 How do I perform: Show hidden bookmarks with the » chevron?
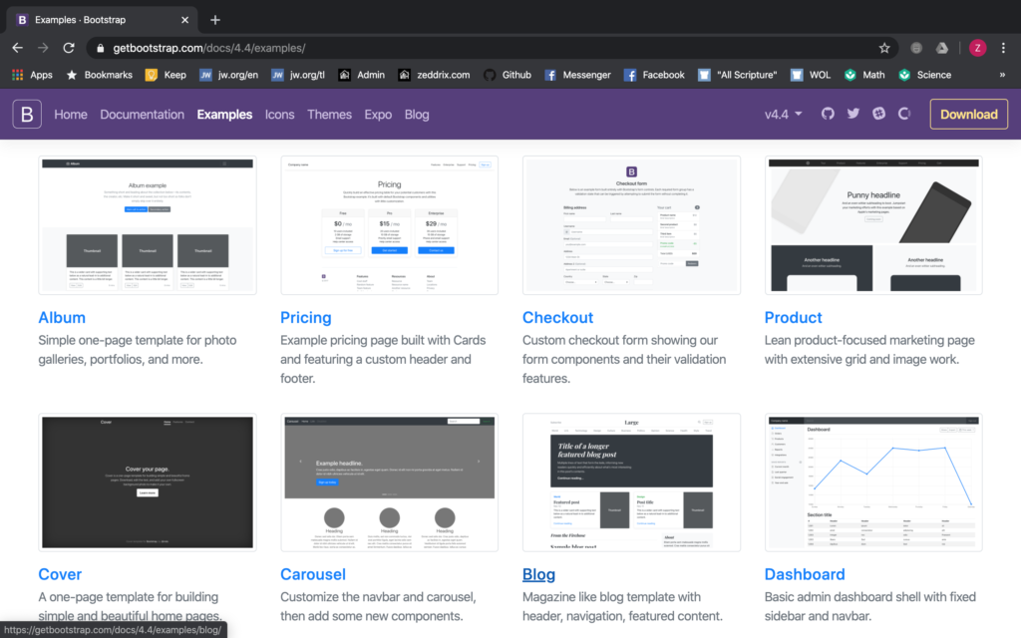point(1002,75)
